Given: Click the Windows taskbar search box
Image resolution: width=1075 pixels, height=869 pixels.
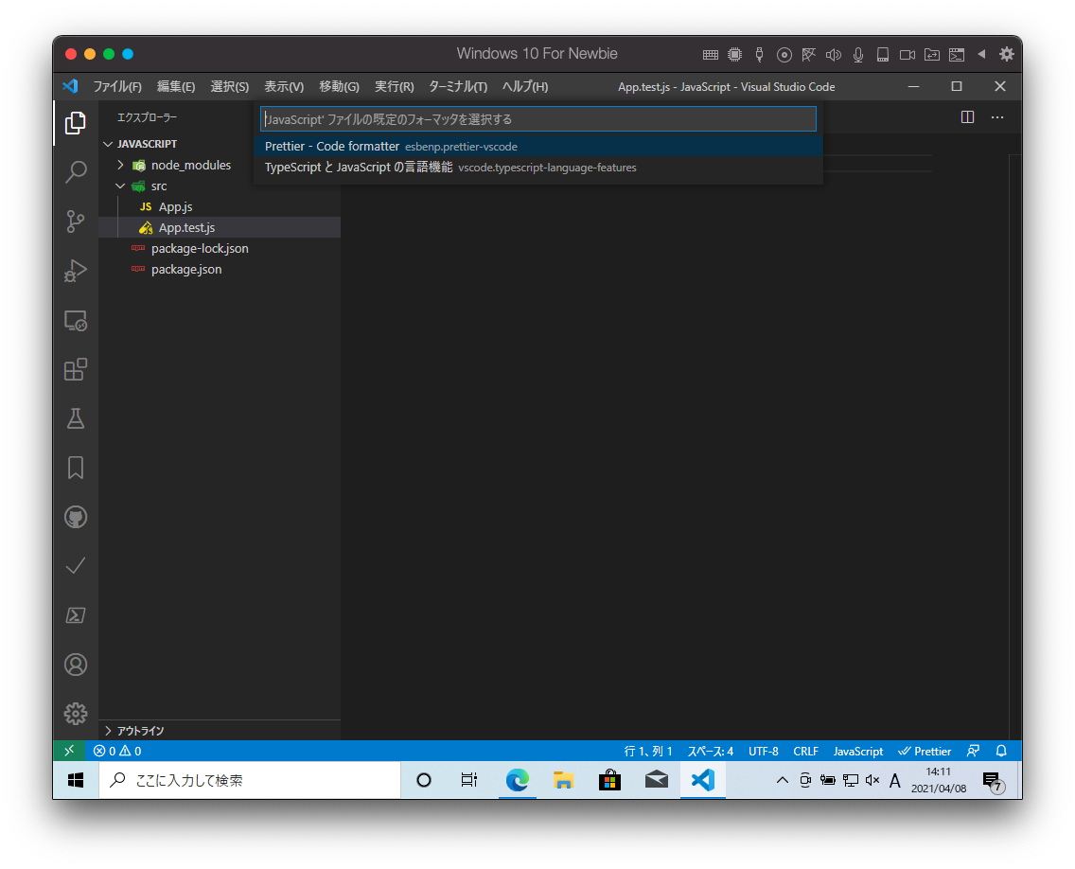Looking at the screenshot, I should coord(250,781).
